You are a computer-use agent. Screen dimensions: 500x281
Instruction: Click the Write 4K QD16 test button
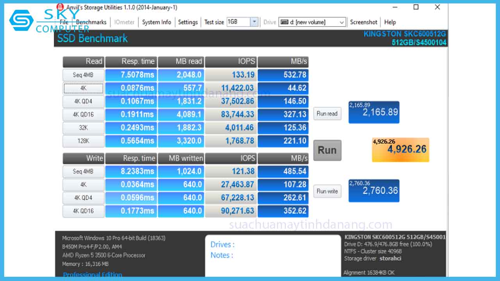coord(83,211)
